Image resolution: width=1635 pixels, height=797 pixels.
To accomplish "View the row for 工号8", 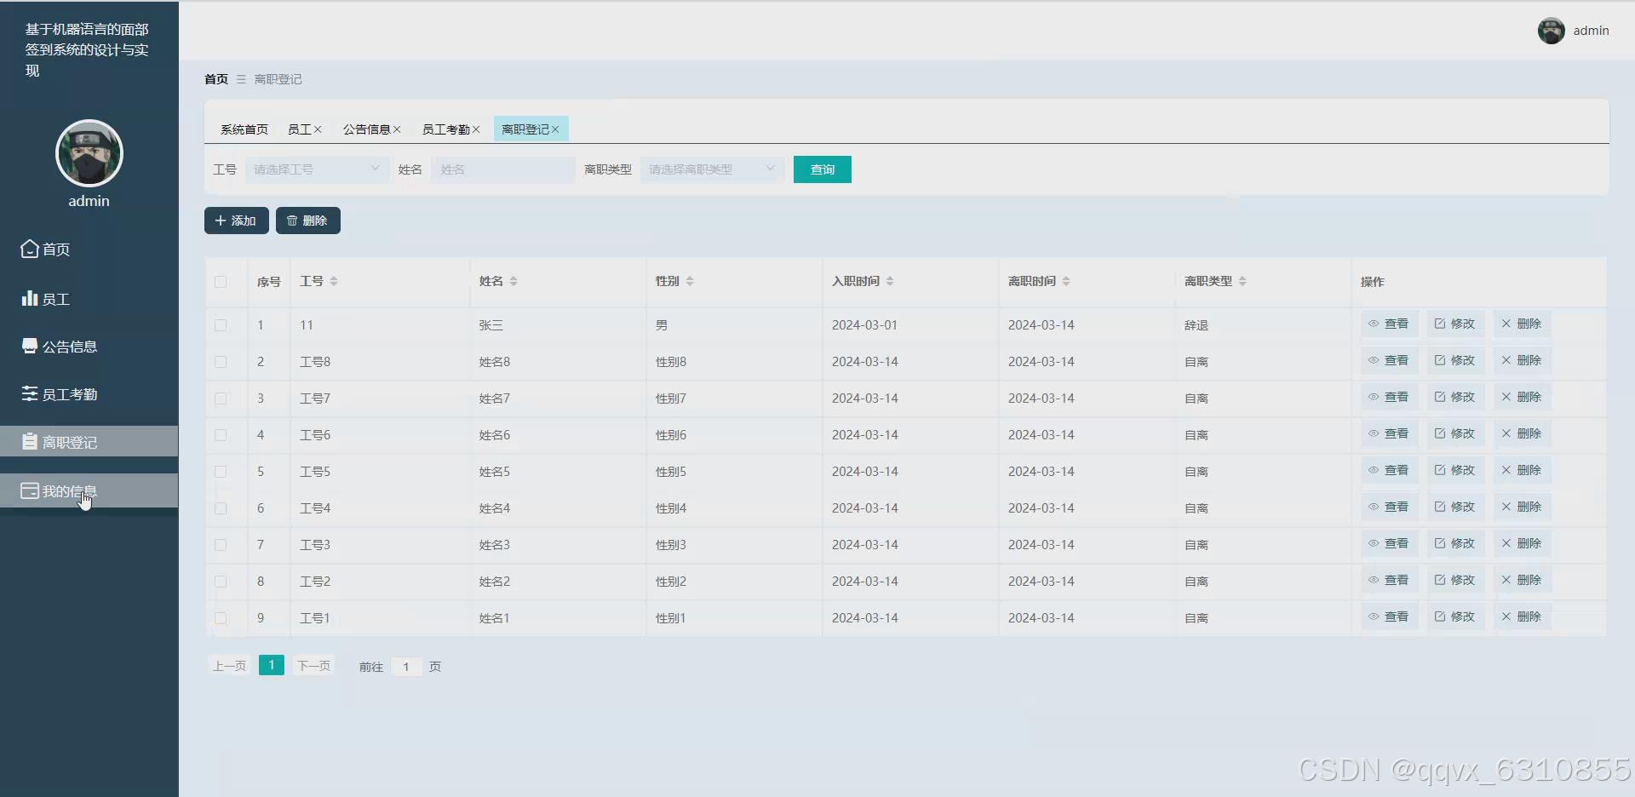I will [x=1389, y=360].
